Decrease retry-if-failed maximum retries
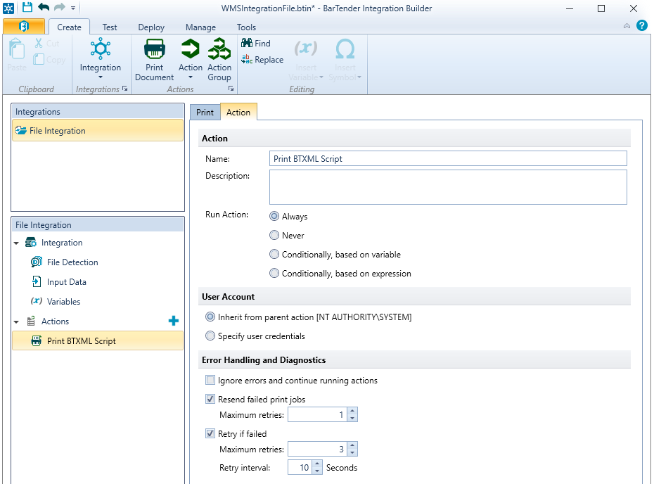This screenshot has height=484, width=654. pos(352,453)
